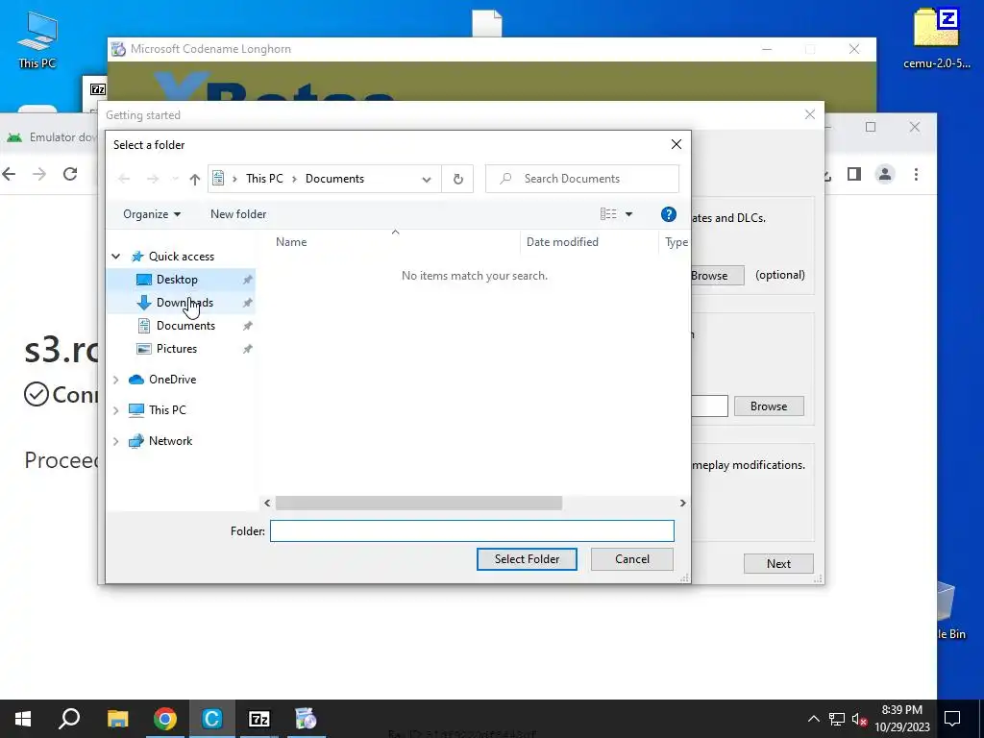Click the Browse button beside the (optional) label

pyautogui.click(x=717, y=276)
